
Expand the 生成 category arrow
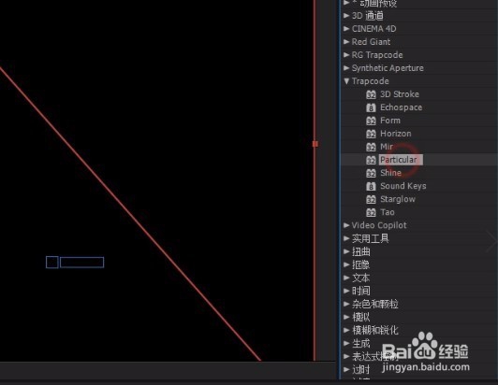[346, 343]
